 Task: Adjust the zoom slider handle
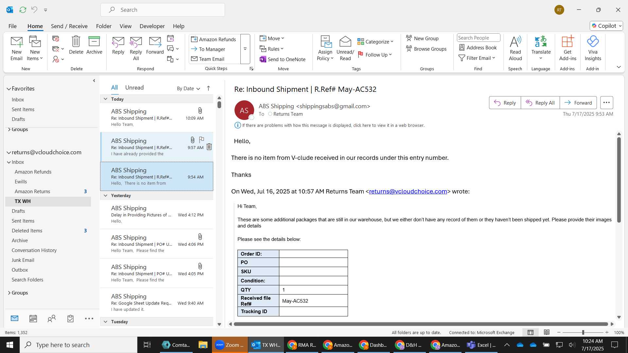(x=583, y=332)
